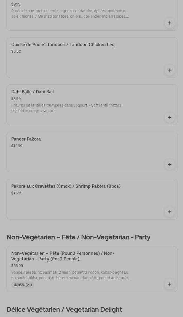This screenshot has width=183, height=317.
Task: Open Pakora aux Crevettes item title
Action: point(66,186)
